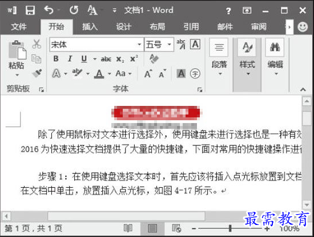Viewport: 314px width, 237px height.
Task: Switch to the 开始 tab
Action: pyautogui.click(x=57, y=27)
